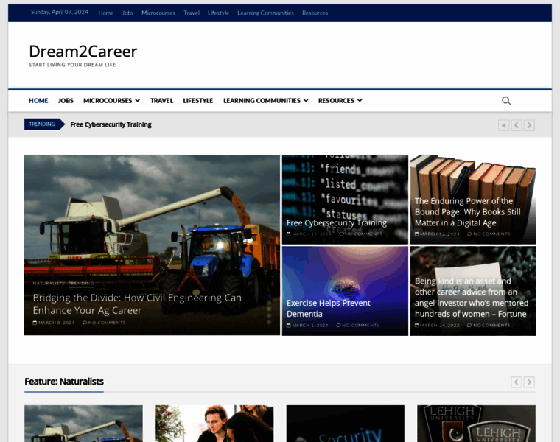Click Microcourses link in top bar
Viewport: 560px width, 442px height.
click(x=158, y=13)
